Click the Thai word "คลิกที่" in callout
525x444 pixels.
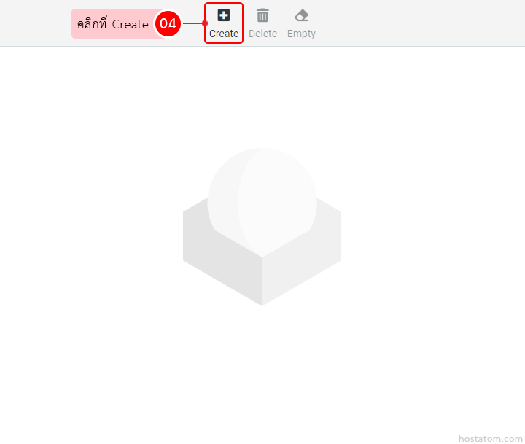pyautogui.click(x=91, y=24)
